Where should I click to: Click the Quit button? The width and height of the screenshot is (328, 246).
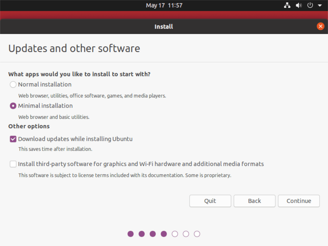pyautogui.click(x=210, y=201)
